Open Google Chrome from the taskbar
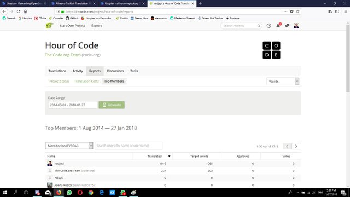This screenshot has width=350, height=197. pyautogui.click(x=91, y=192)
